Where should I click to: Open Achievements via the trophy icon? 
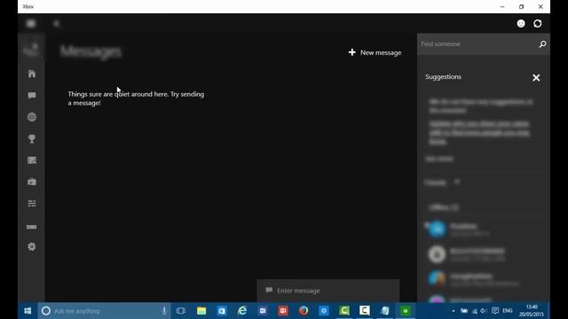[32, 139]
